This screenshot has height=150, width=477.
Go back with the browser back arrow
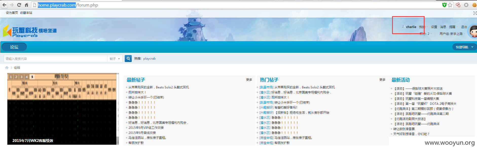(x=4, y=5)
